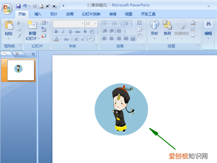Open the font name dropdown
217x163 pixels.
pyautogui.click(x=82, y=24)
